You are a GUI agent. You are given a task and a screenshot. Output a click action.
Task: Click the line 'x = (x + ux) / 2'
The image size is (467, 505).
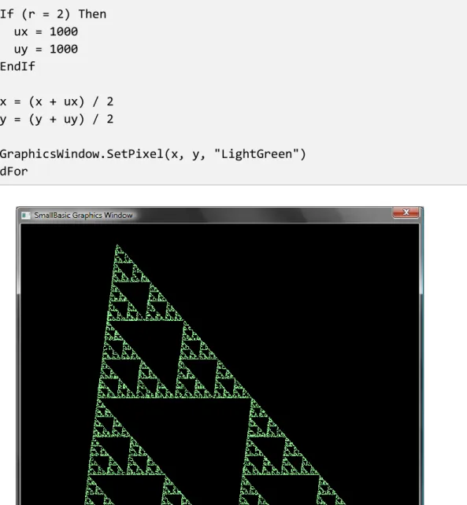point(57,101)
